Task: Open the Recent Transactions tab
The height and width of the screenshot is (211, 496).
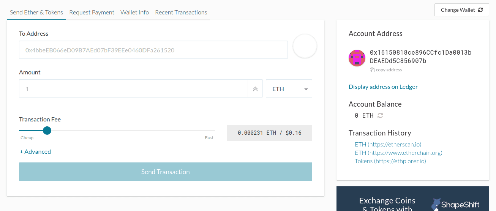Action: click(x=181, y=12)
